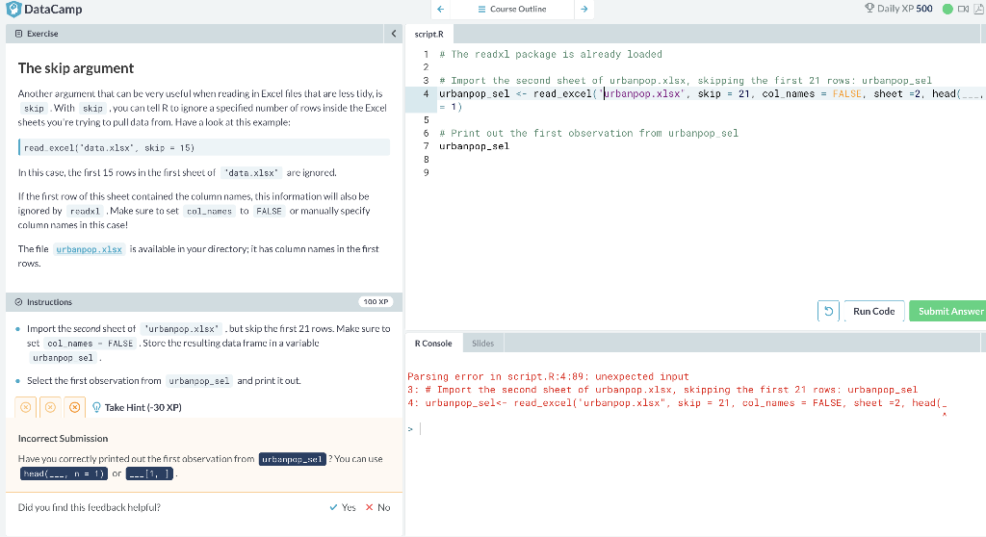The image size is (986, 537).
Task: Click the Instructions header icon
Action: [19, 302]
